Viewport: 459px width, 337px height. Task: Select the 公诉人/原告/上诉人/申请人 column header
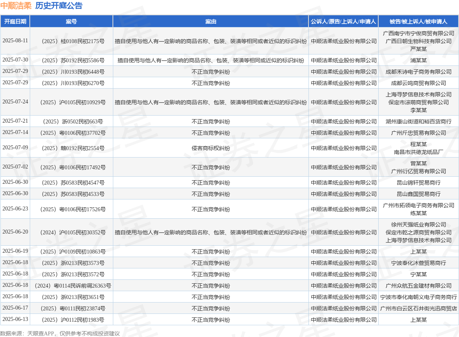coord(343,21)
